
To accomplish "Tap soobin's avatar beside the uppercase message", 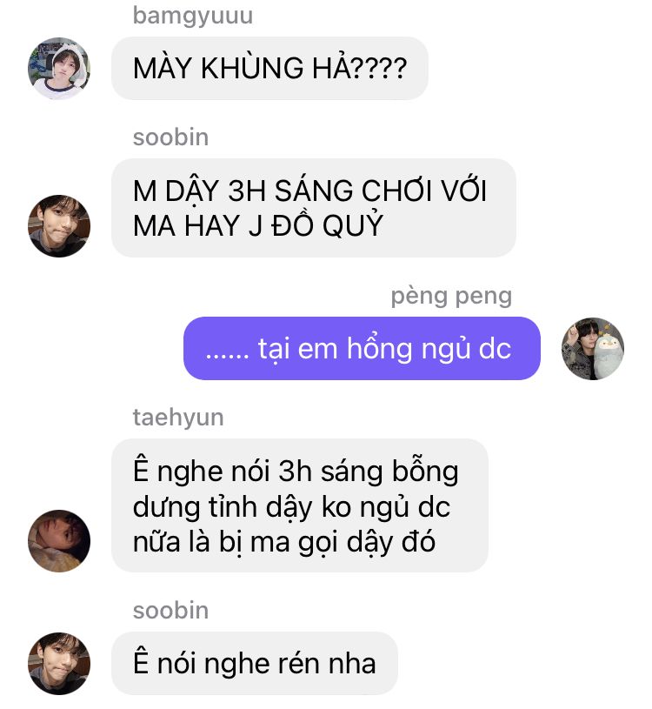I will (59, 226).
